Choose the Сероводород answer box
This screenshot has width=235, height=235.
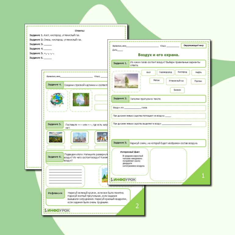(166, 73)
